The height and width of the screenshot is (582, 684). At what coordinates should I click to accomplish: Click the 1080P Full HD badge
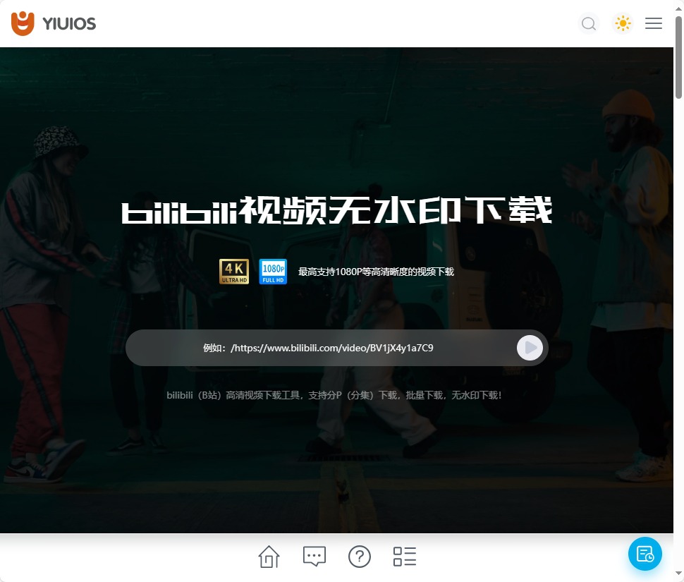tap(273, 271)
